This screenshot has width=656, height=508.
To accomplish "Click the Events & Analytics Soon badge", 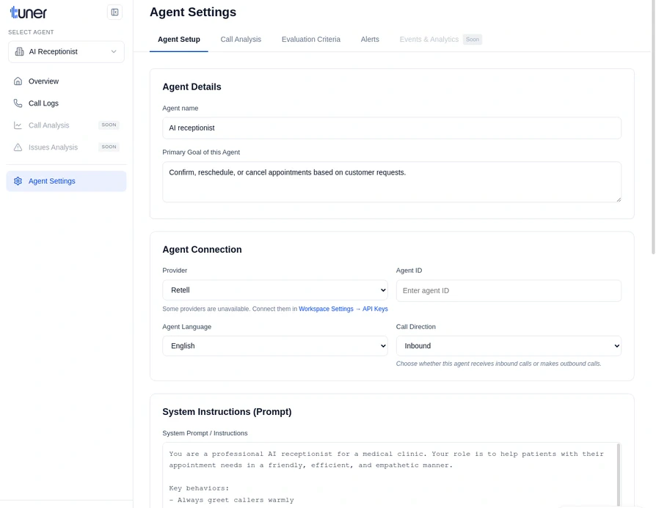I will pos(473,40).
